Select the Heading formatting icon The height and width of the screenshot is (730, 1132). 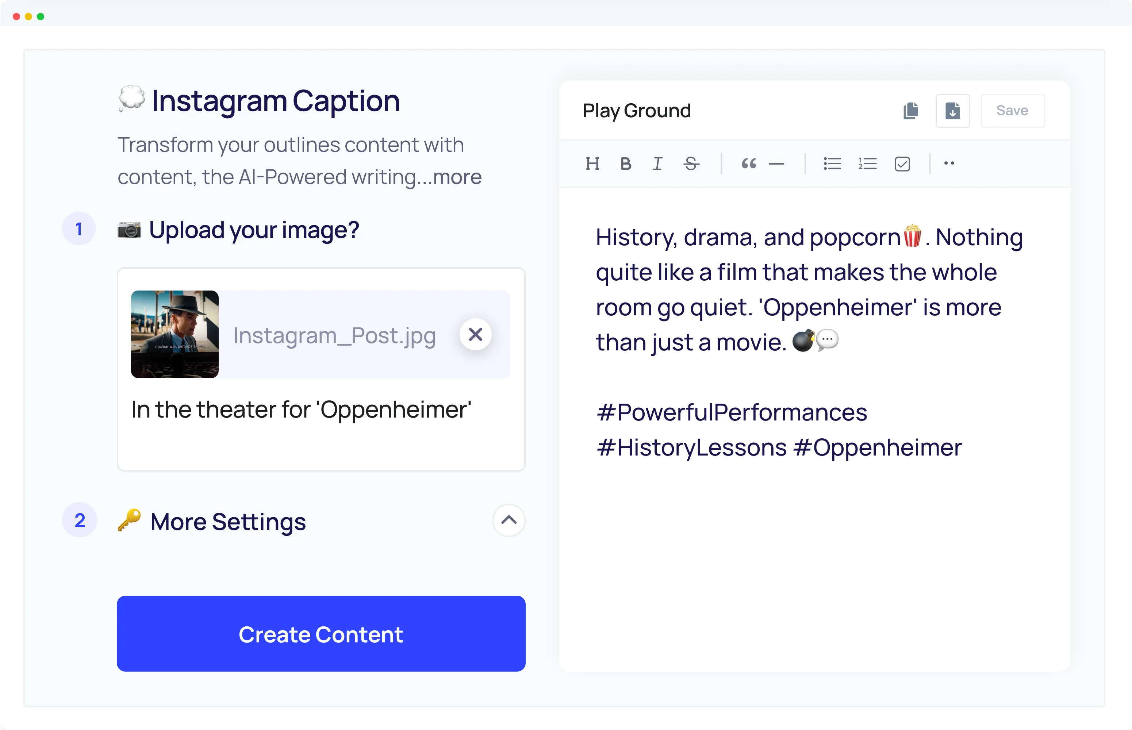(x=593, y=164)
